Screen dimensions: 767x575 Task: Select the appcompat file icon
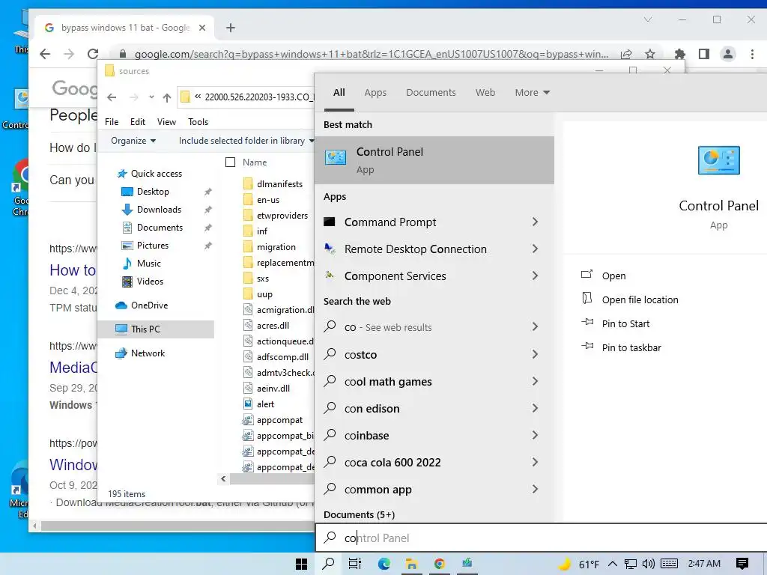click(x=249, y=420)
